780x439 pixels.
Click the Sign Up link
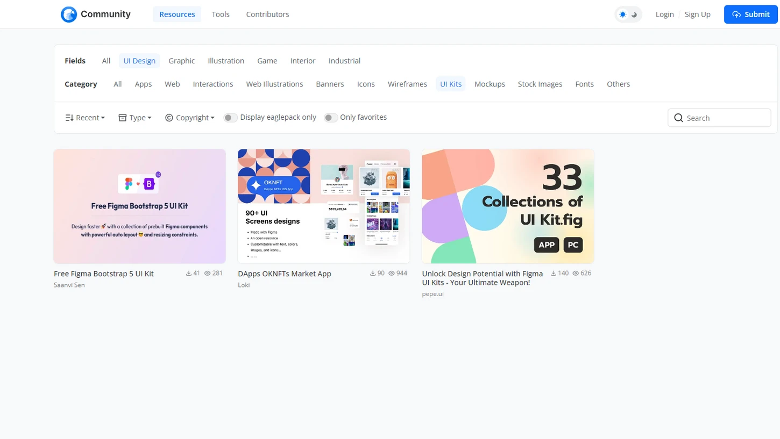pyautogui.click(x=697, y=15)
